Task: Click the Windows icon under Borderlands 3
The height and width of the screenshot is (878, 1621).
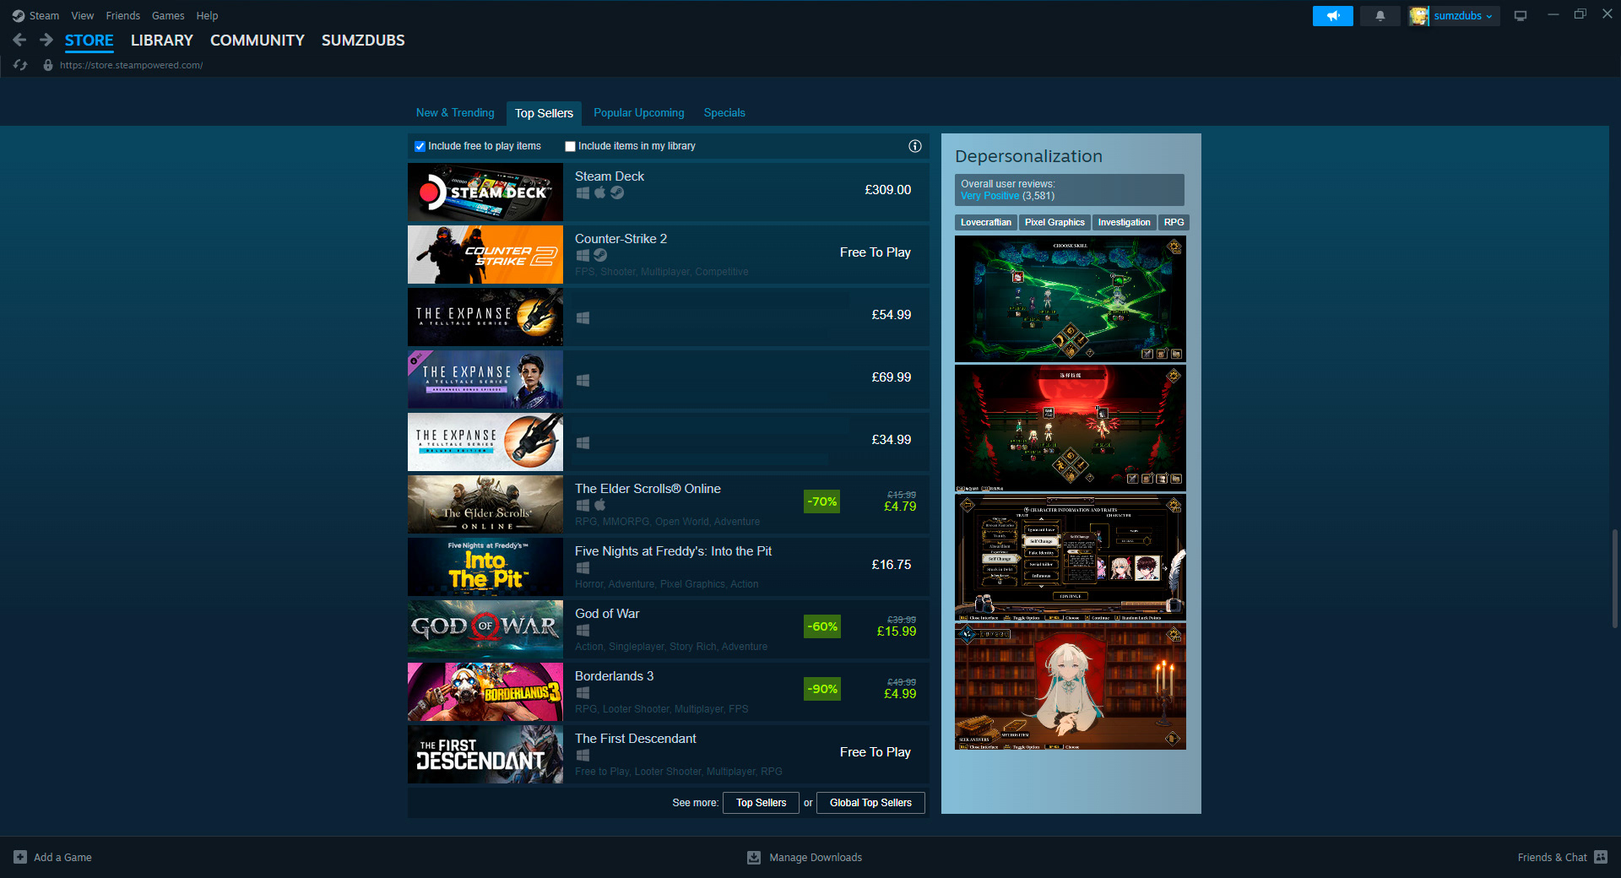Action: (583, 692)
